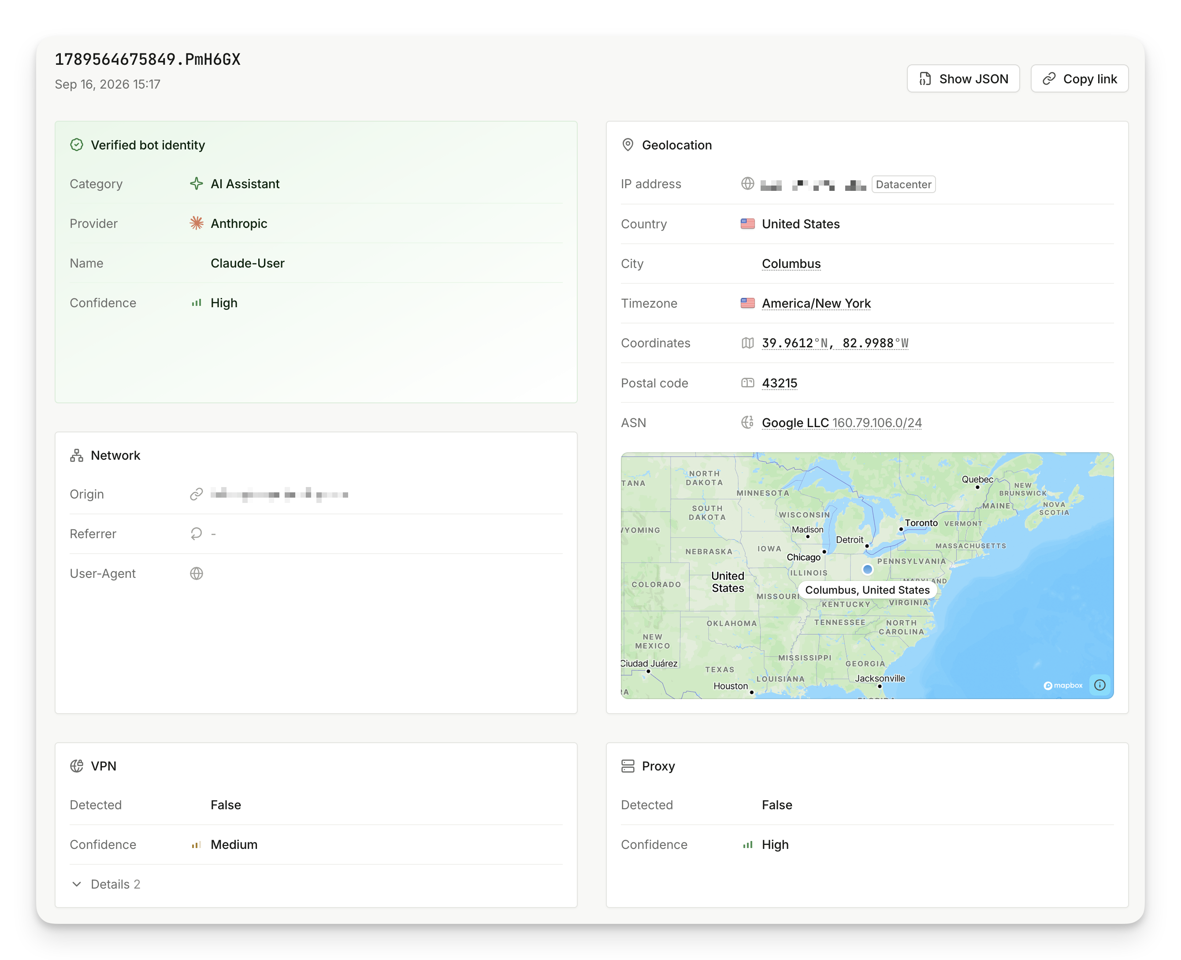The height and width of the screenshot is (960, 1181).
Task: Copy link to this request
Action: pos(1079,79)
